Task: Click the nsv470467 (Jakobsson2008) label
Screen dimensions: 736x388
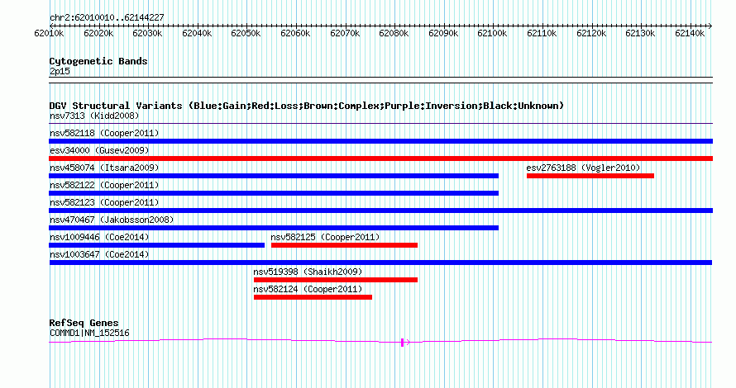Action: pos(112,220)
